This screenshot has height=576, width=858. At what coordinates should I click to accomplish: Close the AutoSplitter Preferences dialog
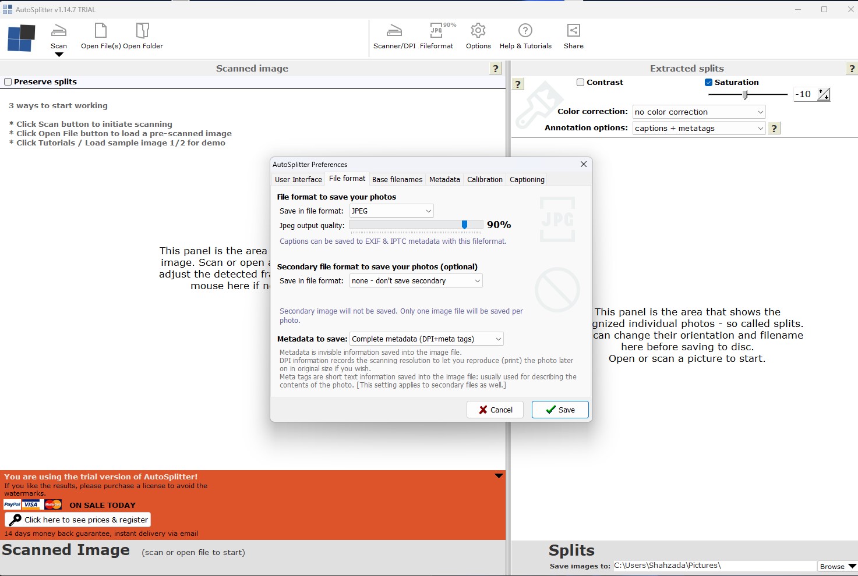tap(584, 165)
